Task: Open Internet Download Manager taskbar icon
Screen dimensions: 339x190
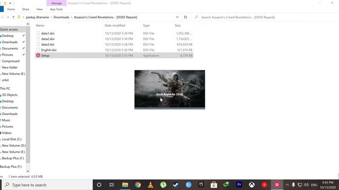Action: click(x=226, y=185)
